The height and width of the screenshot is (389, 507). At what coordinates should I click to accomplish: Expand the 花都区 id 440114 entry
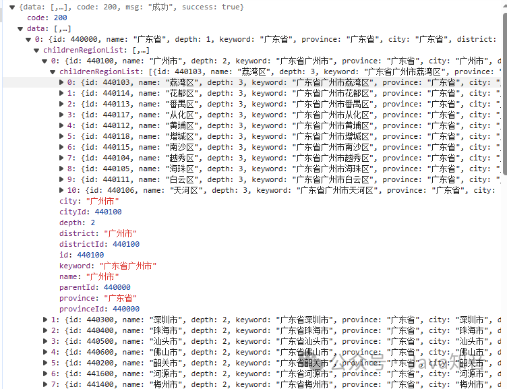[x=61, y=94]
